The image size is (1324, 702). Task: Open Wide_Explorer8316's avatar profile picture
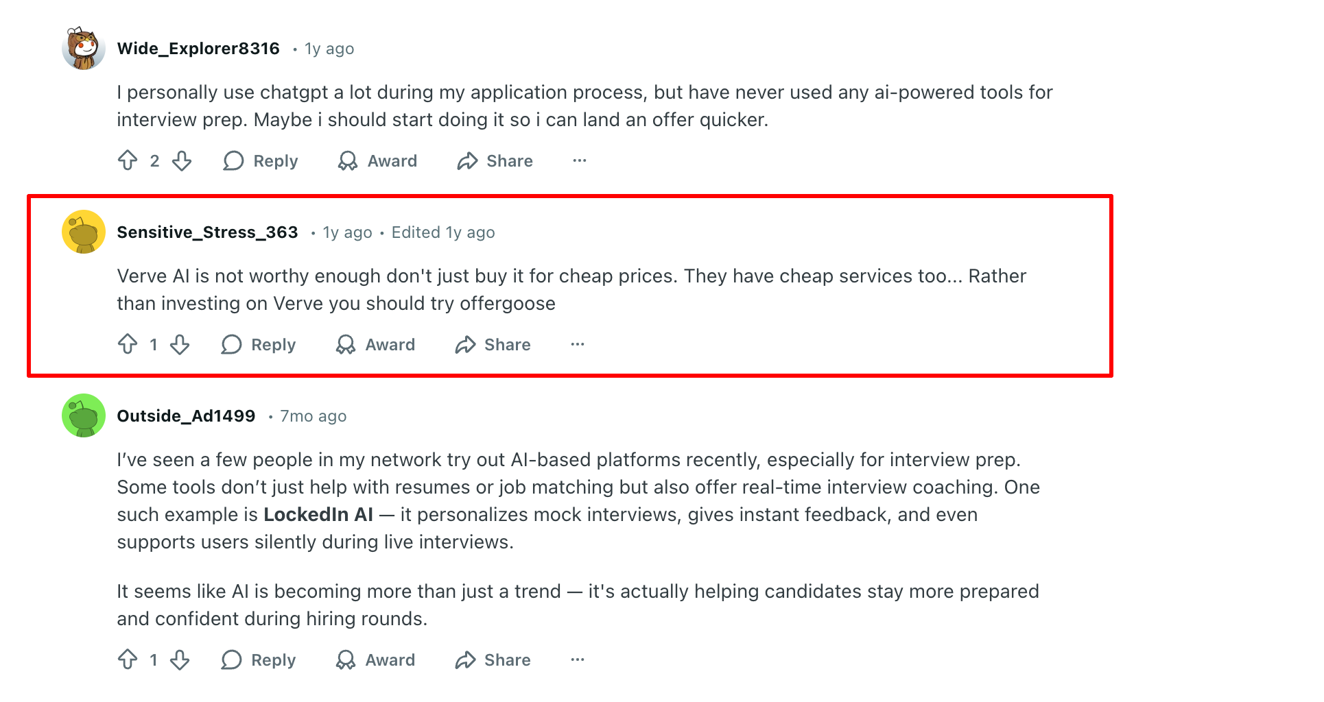pyautogui.click(x=84, y=49)
